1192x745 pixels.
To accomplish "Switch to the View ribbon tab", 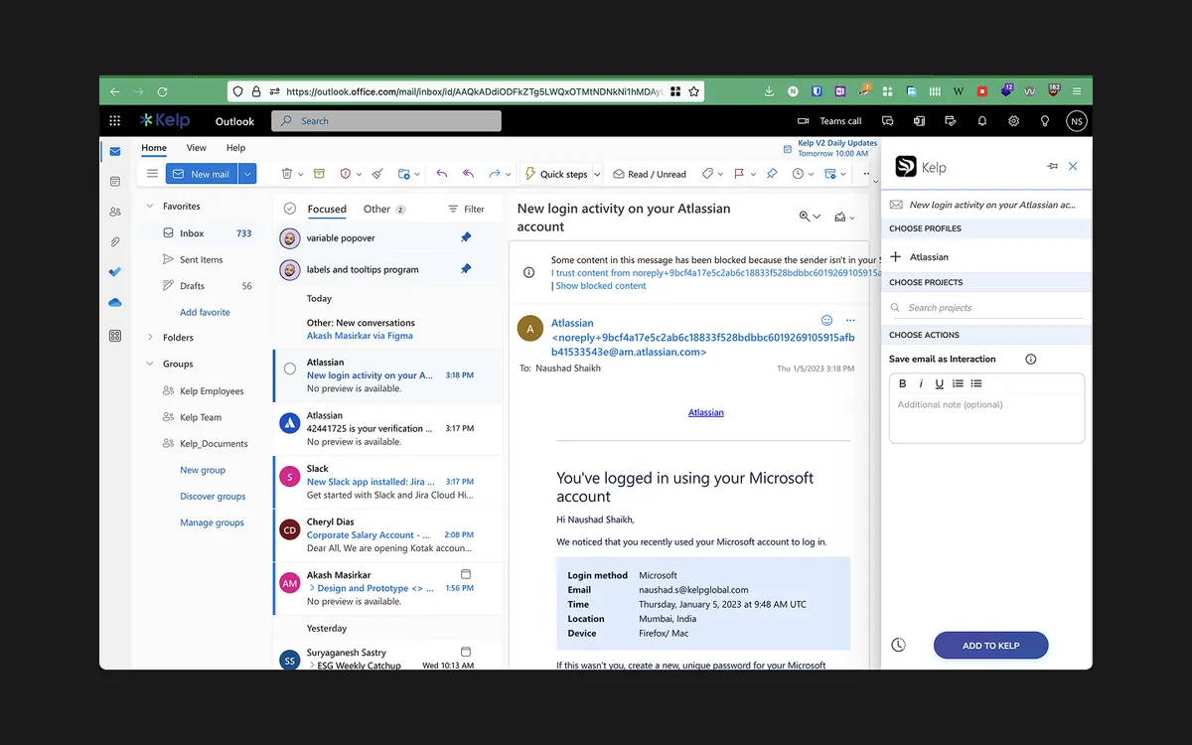I will click(x=197, y=148).
